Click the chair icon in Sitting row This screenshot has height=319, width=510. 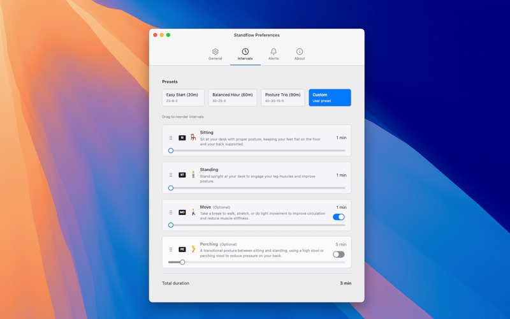pyautogui.click(x=193, y=137)
